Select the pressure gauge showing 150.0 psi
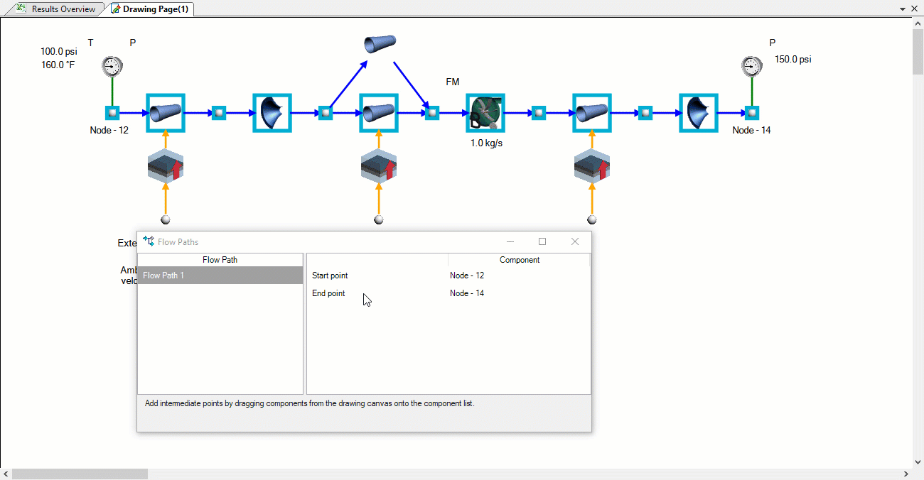 click(x=752, y=67)
